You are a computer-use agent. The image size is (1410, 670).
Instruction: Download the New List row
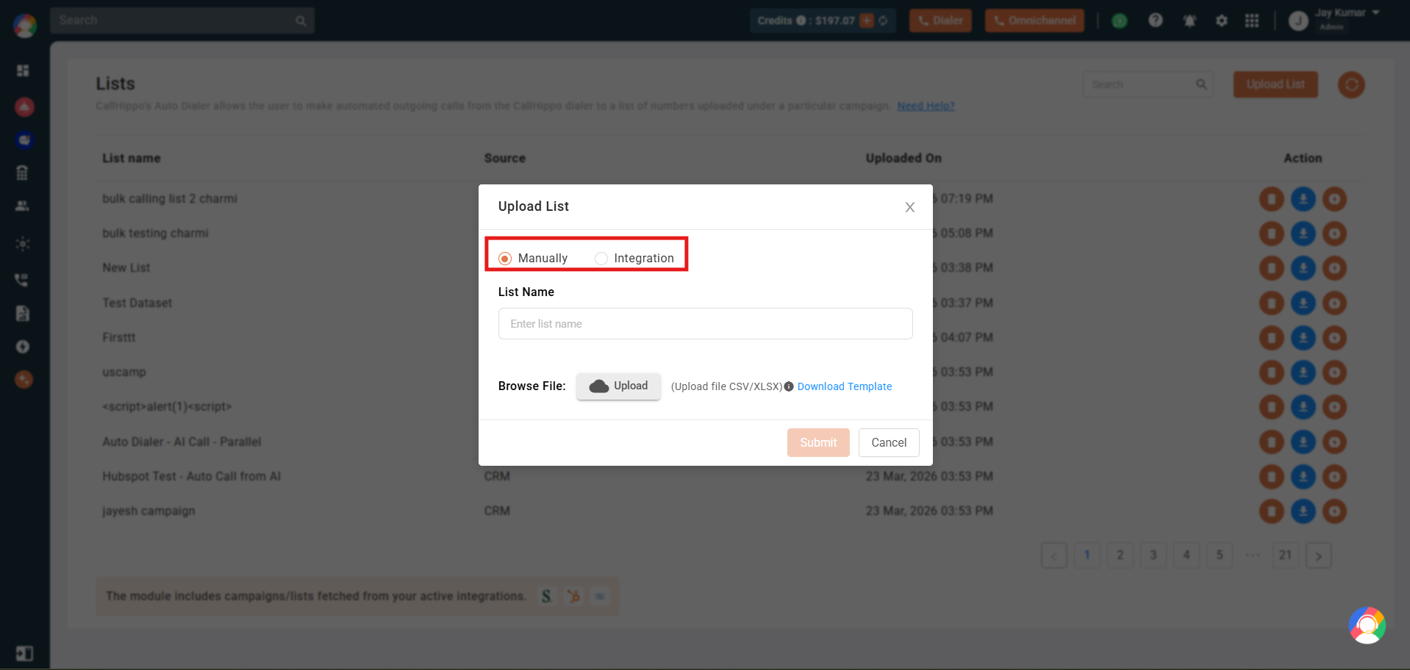(1303, 268)
